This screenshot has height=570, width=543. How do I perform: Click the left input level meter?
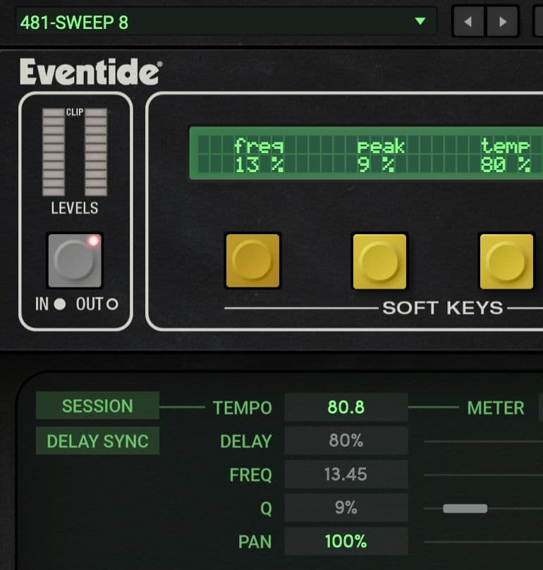pyautogui.click(x=54, y=152)
